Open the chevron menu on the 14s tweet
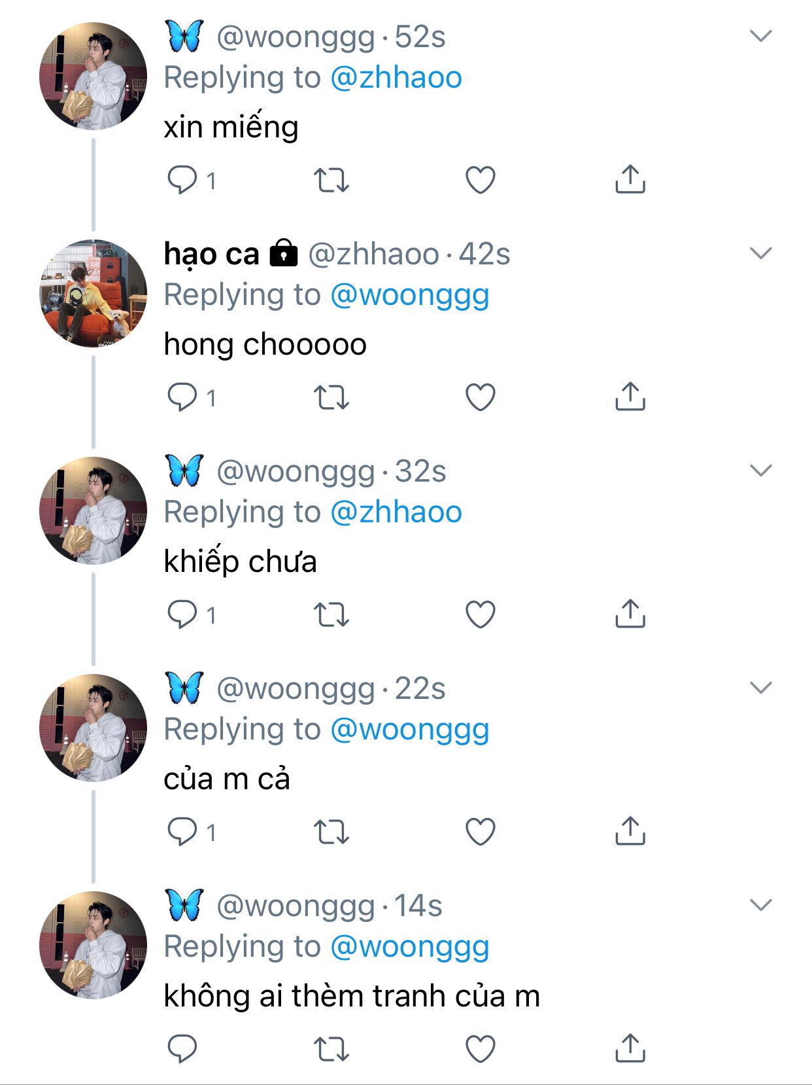 pyautogui.click(x=760, y=905)
